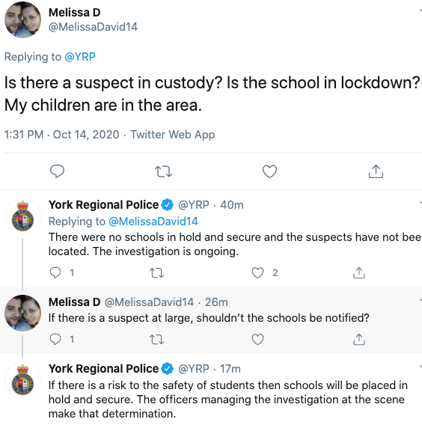Open the 1:31 PM Oct 14, 2020 timestamp
The image size is (422, 425).
pos(62,135)
